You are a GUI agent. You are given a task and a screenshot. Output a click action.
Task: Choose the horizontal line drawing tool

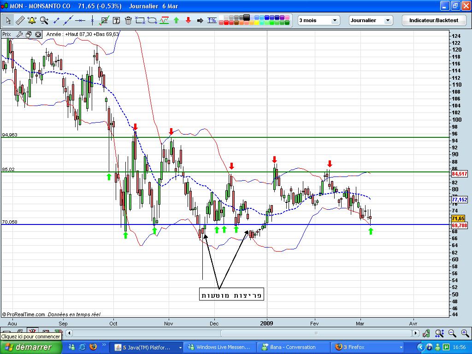tap(80, 20)
